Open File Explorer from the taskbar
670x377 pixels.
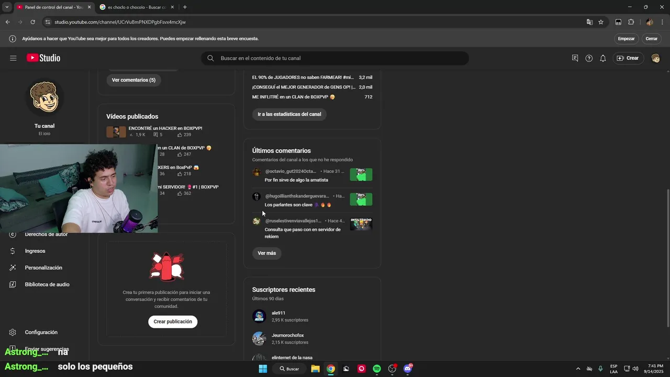point(315,369)
